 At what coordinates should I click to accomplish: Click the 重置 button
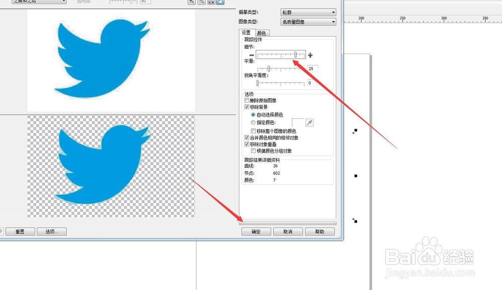[20, 231]
